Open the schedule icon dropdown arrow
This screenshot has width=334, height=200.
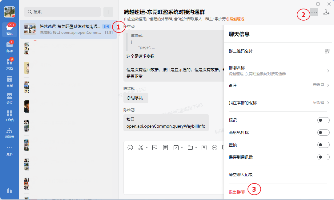point(182,148)
